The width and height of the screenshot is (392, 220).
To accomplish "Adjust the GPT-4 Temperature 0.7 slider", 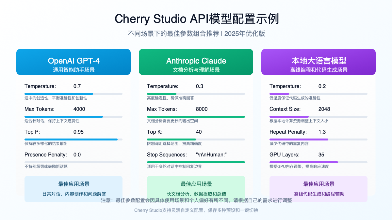I will [73, 94].
